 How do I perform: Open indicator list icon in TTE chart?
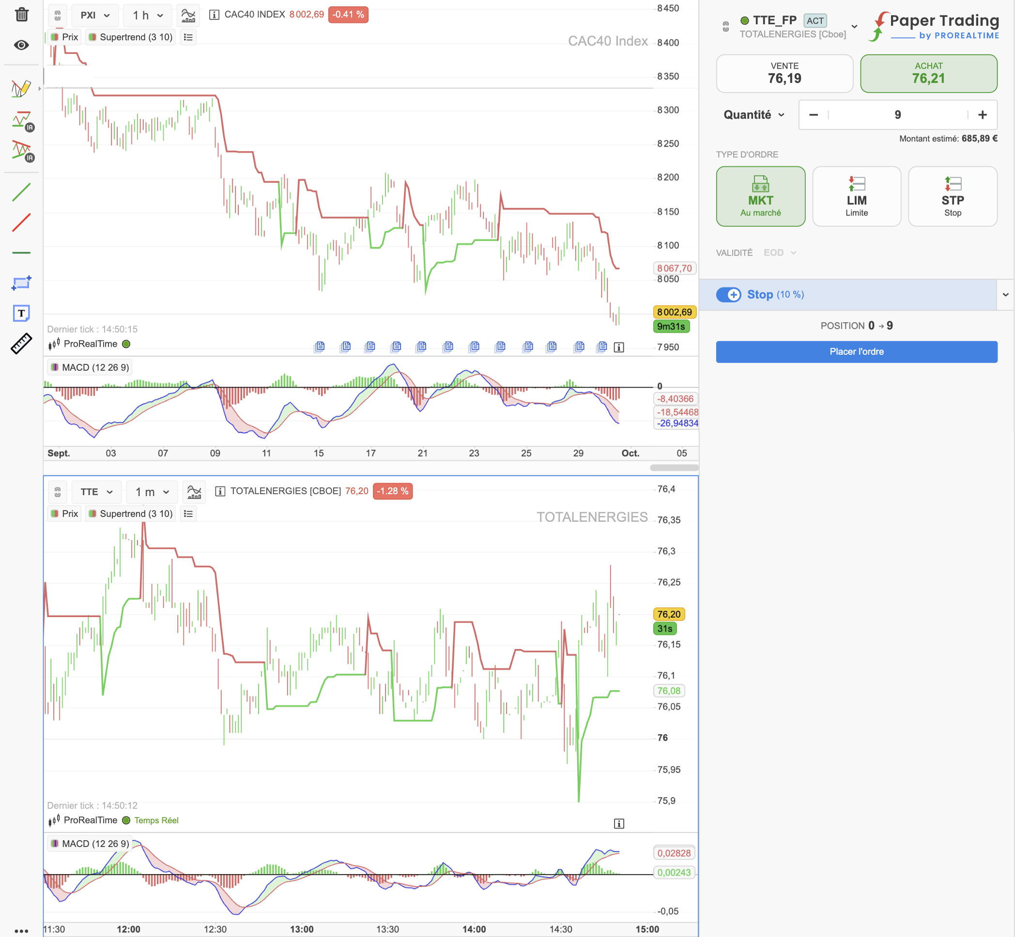(188, 514)
